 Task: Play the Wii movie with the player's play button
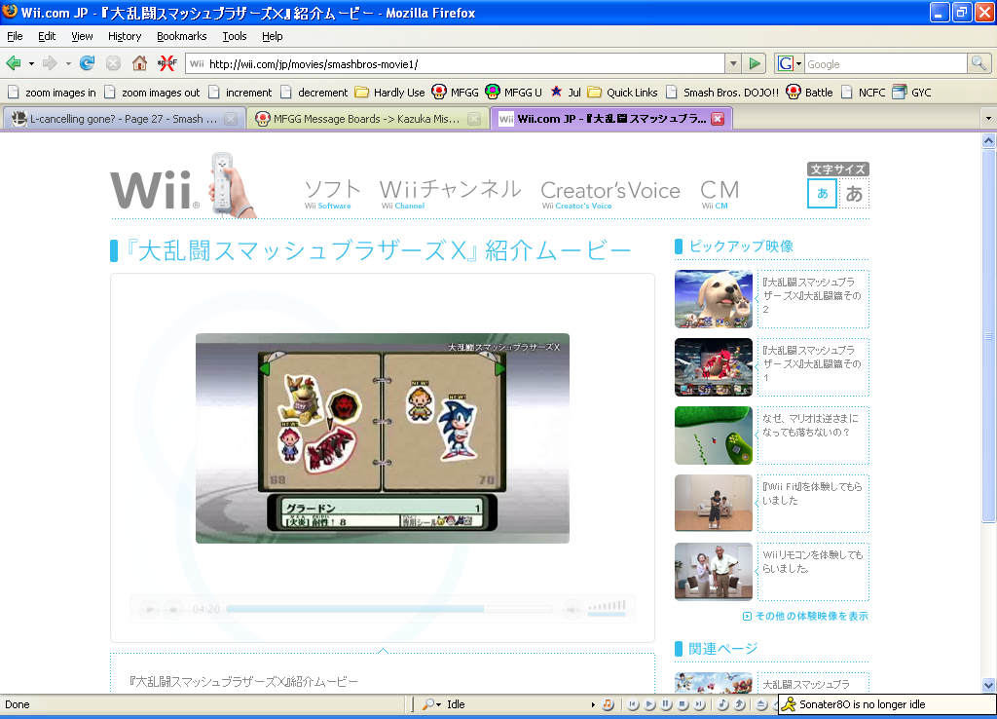coord(149,610)
